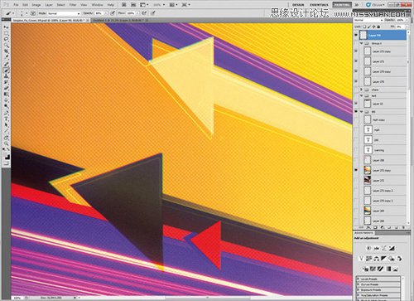Image resolution: width=414 pixels, height=301 pixels.
Task: Switch to the second Untitled document tab
Action: [120, 21]
